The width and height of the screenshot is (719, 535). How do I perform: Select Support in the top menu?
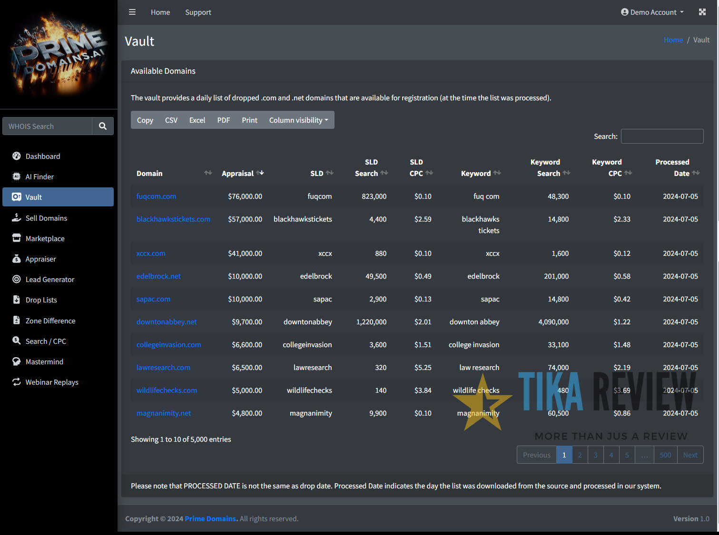pyautogui.click(x=198, y=12)
